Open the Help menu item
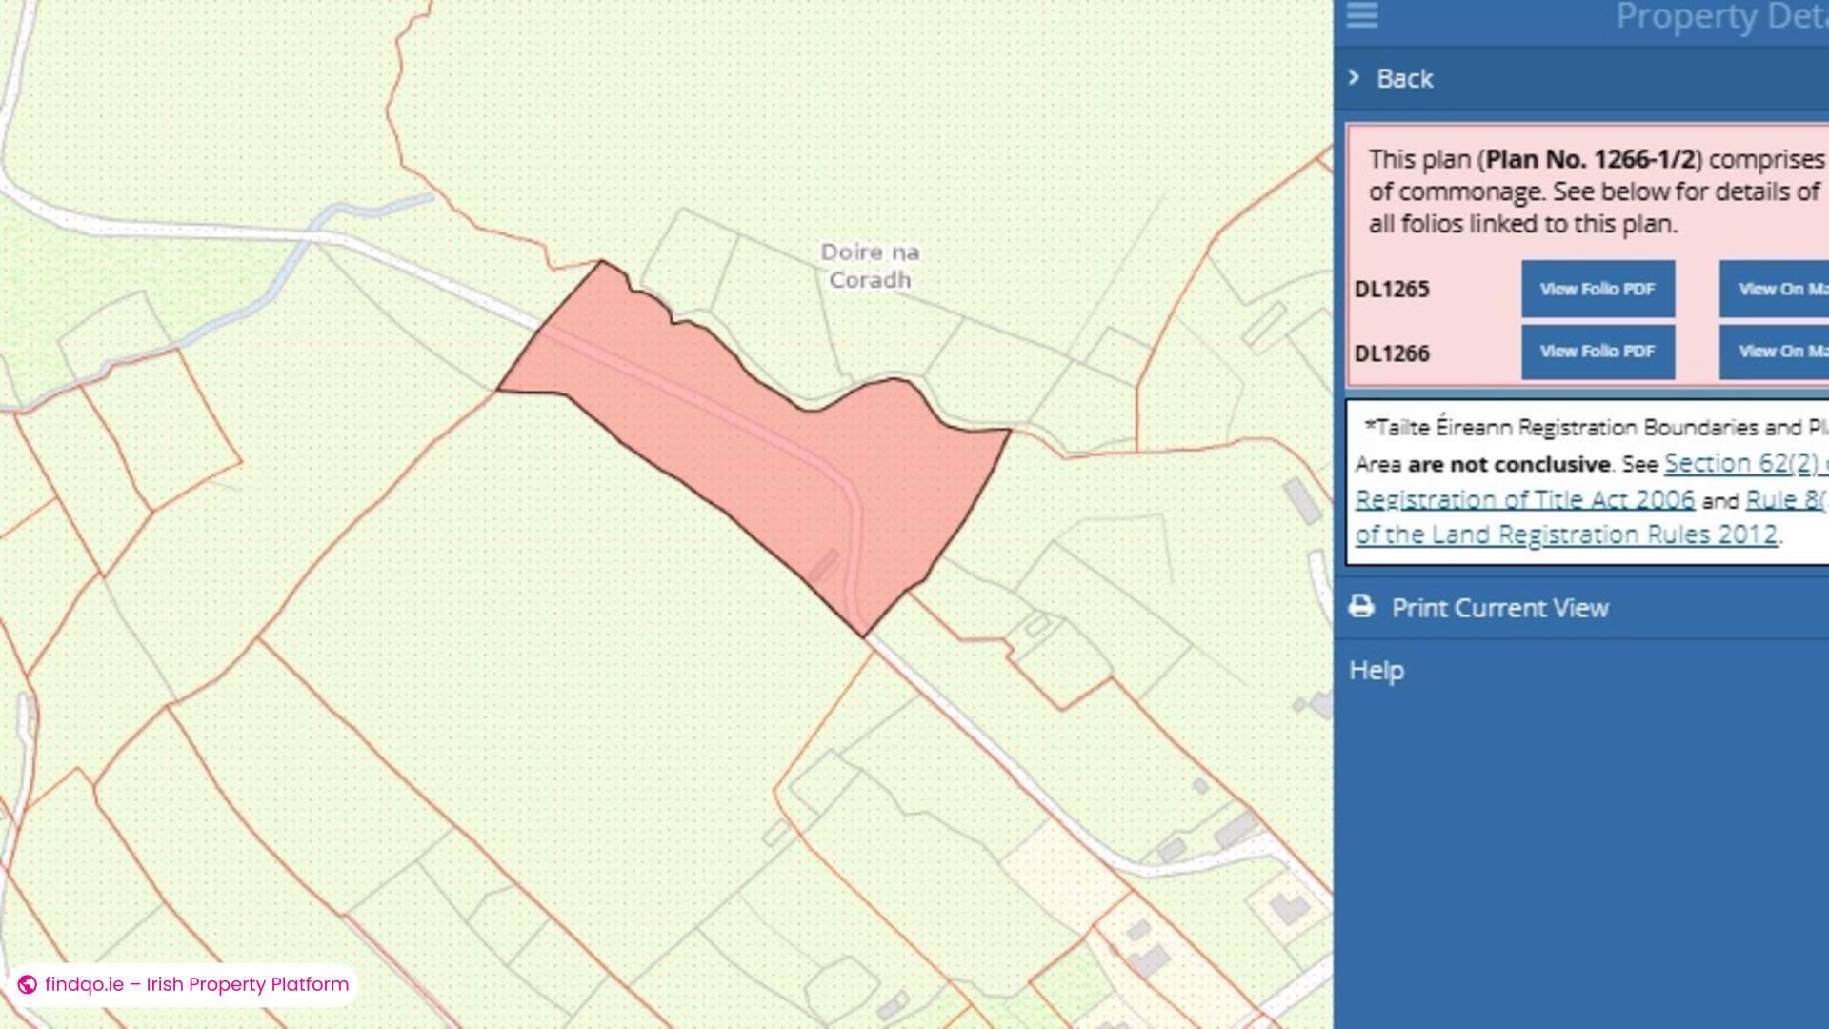Screen dimensions: 1829x1029 (1376, 670)
